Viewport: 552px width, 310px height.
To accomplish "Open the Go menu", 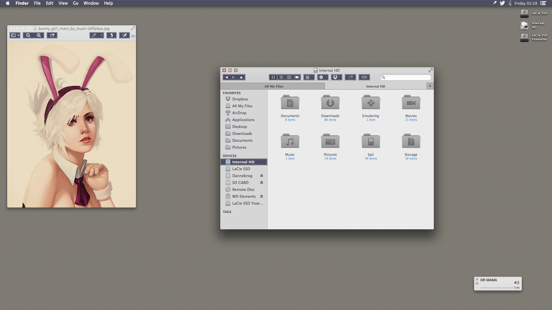I will click(76, 3).
